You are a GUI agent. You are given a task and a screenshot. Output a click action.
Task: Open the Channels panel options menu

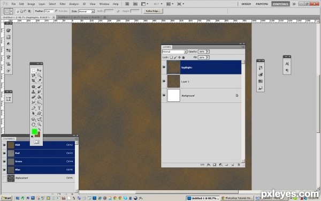pyautogui.click(x=77, y=139)
